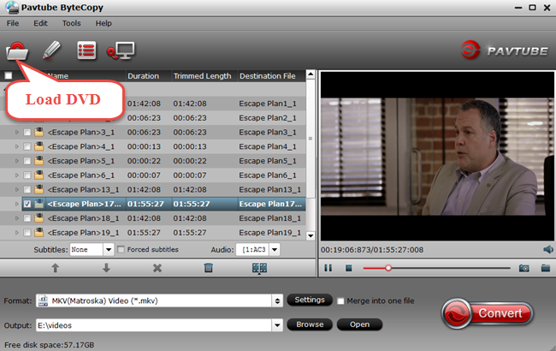Click the Output path input field
Image resolution: width=556 pixels, height=351 pixels.
click(x=154, y=325)
